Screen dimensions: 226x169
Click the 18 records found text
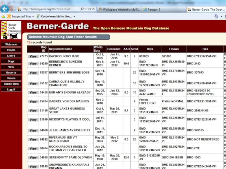(40, 43)
